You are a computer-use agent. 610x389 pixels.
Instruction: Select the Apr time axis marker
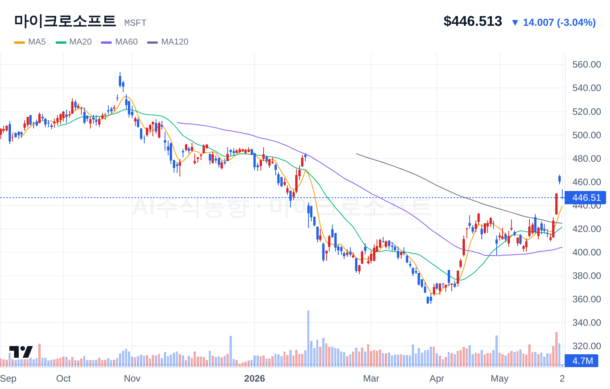[437, 378]
